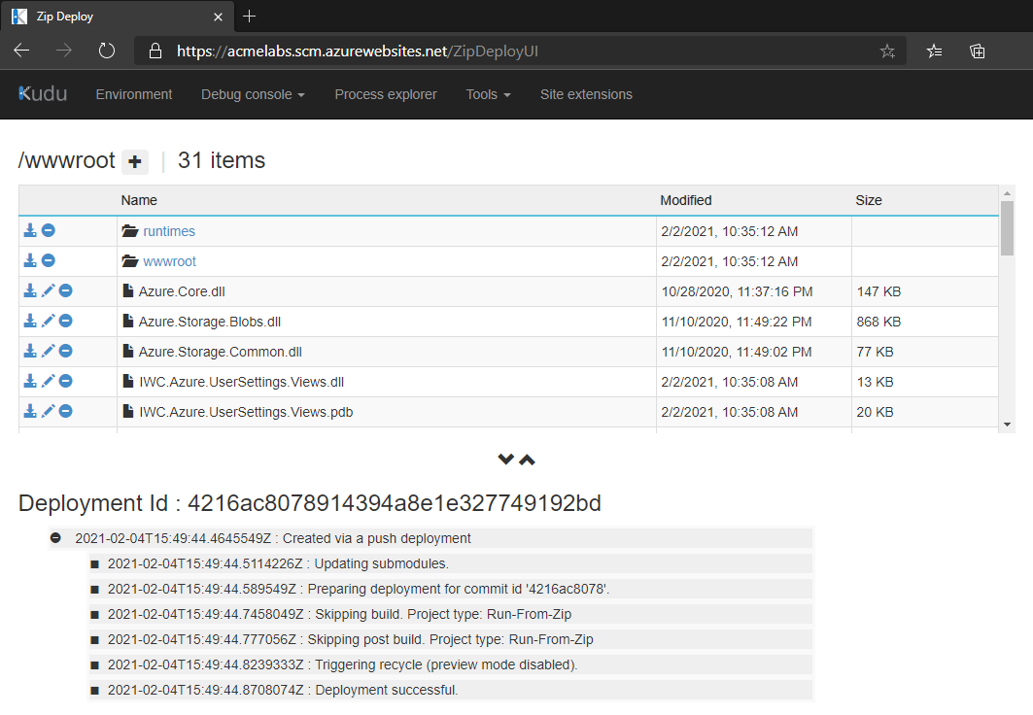Click the 'Deployment successful.' log line
This screenshot has height=715, width=1033.
coord(450,690)
